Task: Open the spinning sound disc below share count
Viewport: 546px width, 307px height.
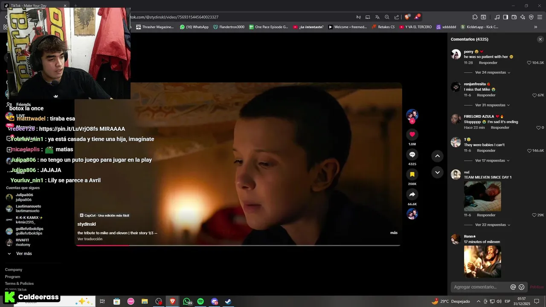Action: [412, 214]
